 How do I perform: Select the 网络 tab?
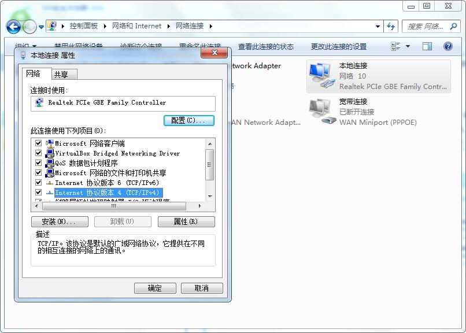tap(34, 74)
